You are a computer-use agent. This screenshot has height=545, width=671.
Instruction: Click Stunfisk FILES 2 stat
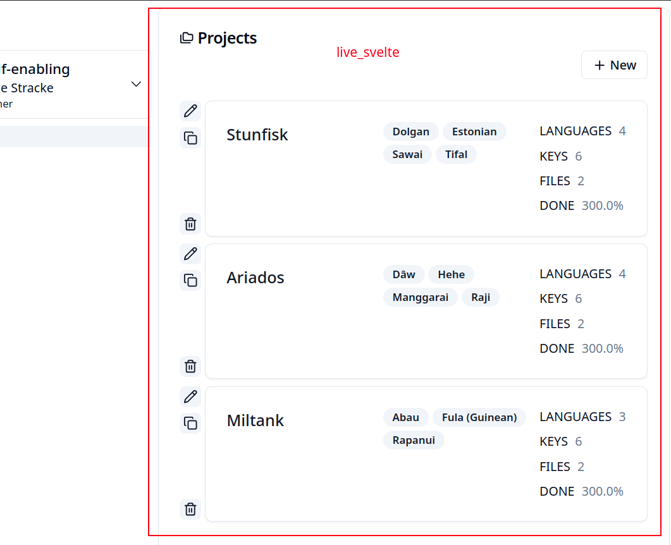(x=562, y=181)
